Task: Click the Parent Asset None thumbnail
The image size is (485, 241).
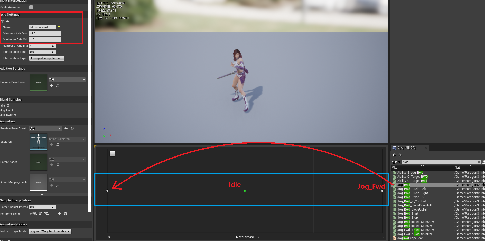Action: coord(39,162)
